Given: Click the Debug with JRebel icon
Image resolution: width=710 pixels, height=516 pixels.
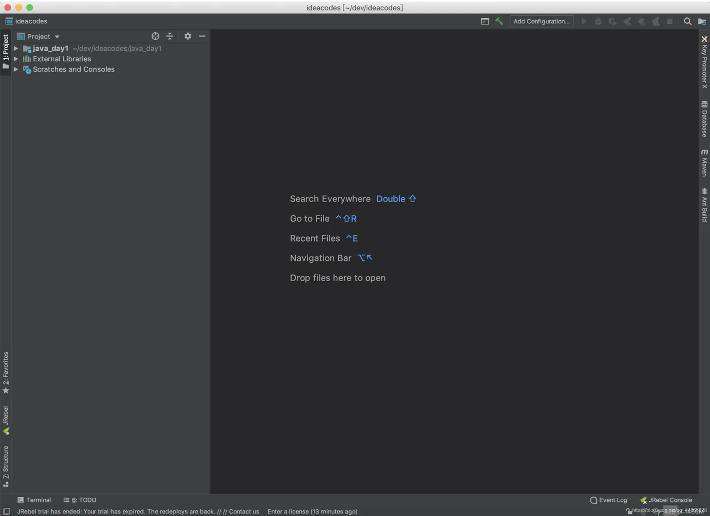Looking at the screenshot, I should (x=642, y=21).
